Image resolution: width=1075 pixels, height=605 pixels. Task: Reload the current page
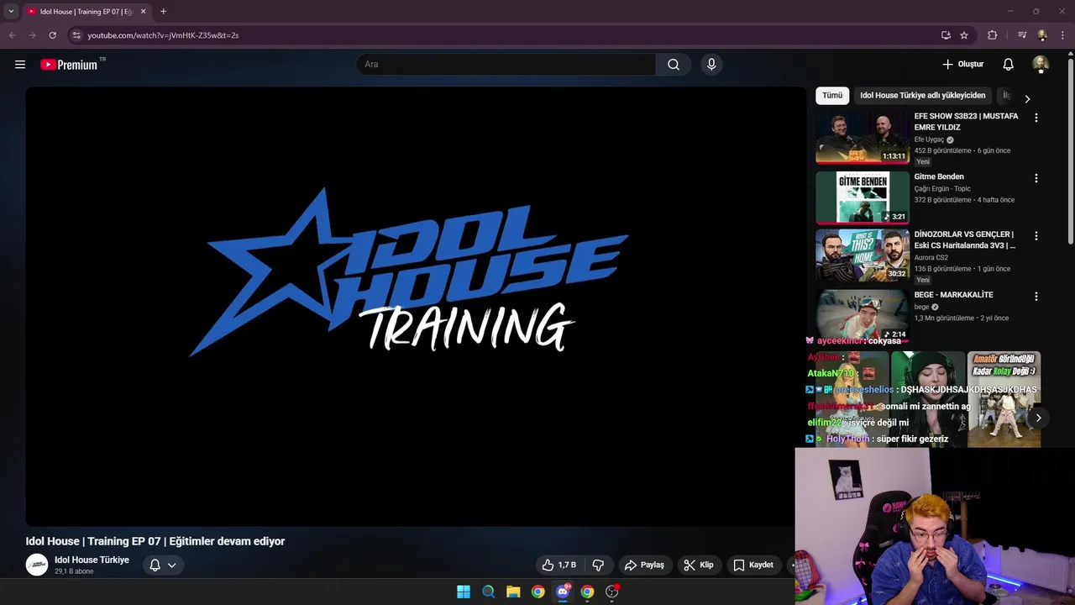[52, 35]
